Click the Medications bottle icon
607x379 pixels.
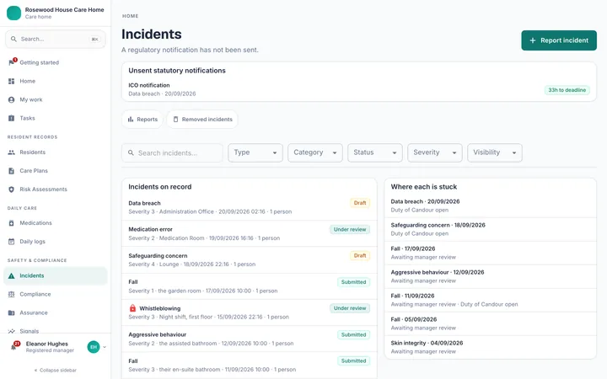coord(11,223)
